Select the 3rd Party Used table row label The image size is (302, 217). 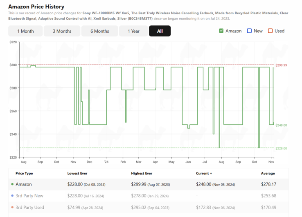coord(29,208)
